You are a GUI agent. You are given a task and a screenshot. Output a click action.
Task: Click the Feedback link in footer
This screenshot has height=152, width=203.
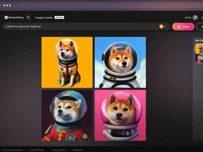(x=78, y=150)
